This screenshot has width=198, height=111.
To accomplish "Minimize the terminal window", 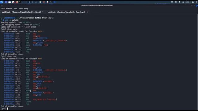I will click(x=192, y=6).
